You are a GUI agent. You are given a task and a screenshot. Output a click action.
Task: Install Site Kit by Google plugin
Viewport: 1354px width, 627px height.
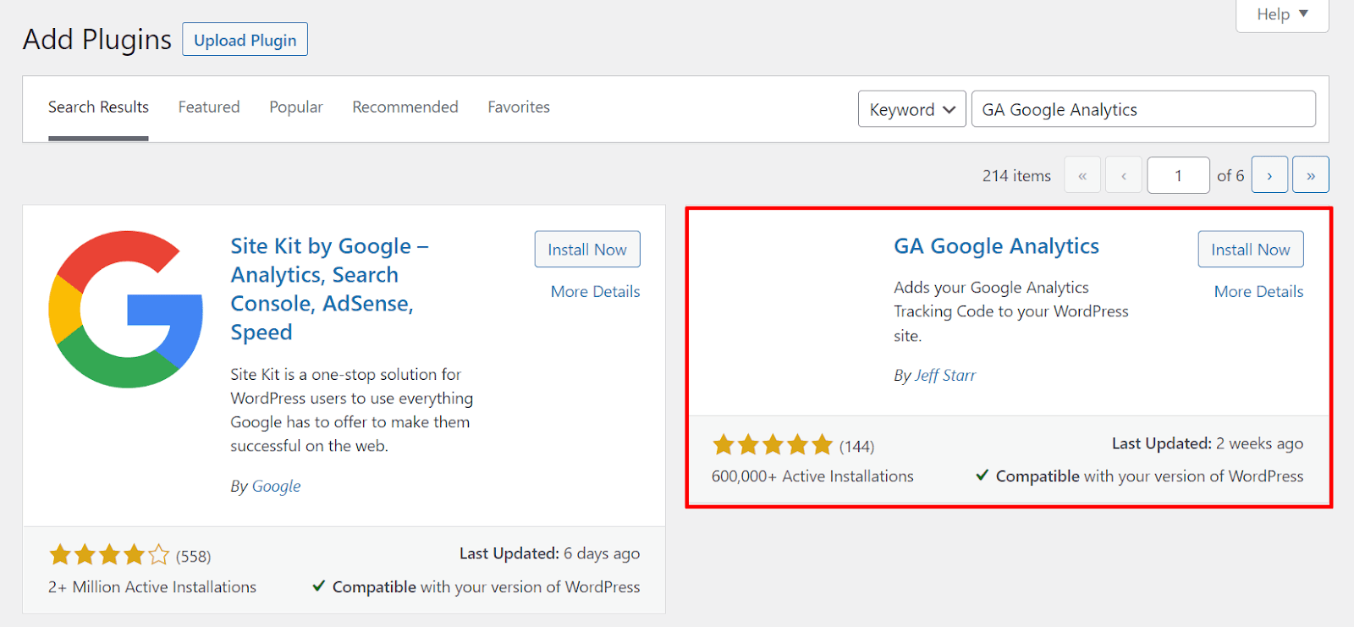[x=587, y=250]
